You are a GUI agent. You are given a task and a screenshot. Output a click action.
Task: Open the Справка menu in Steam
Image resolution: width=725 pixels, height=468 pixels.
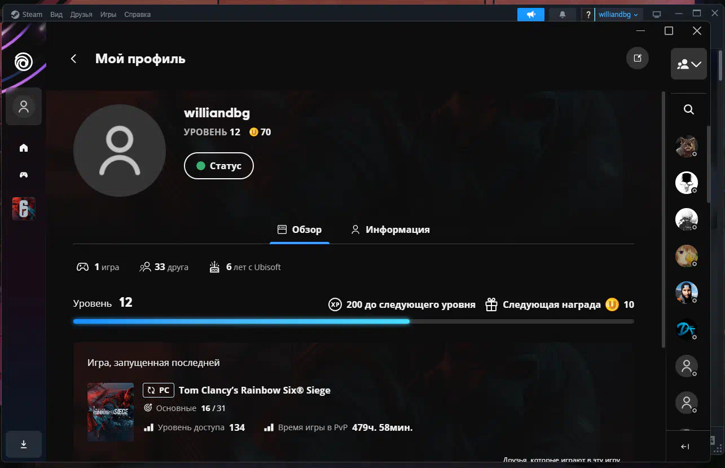(137, 15)
